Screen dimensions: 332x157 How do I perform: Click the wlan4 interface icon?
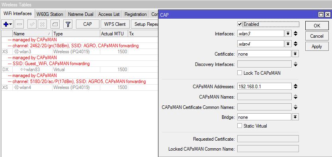click(16, 87)
